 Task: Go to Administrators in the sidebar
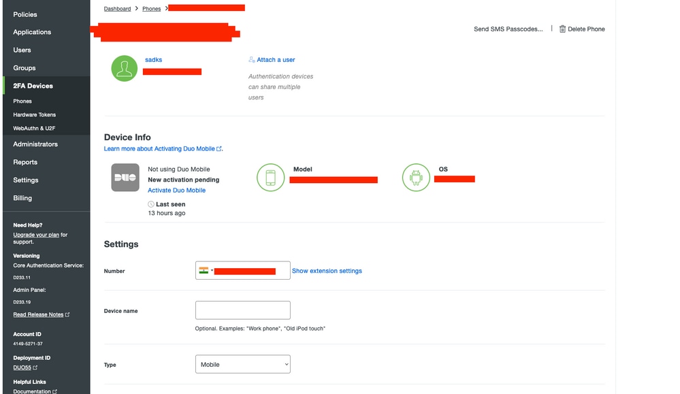[x=35, y=144]
